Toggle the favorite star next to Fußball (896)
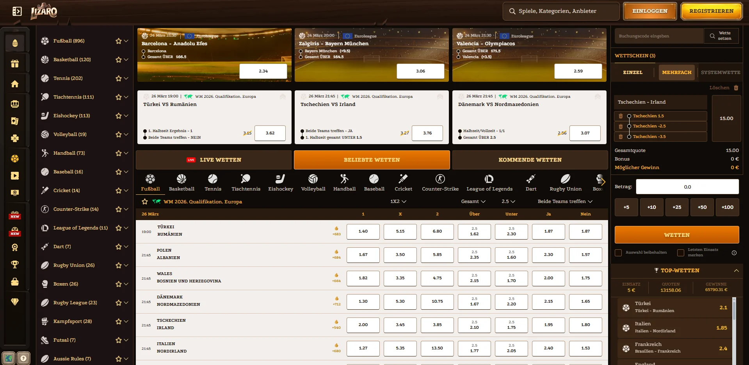 click(118, 41)
